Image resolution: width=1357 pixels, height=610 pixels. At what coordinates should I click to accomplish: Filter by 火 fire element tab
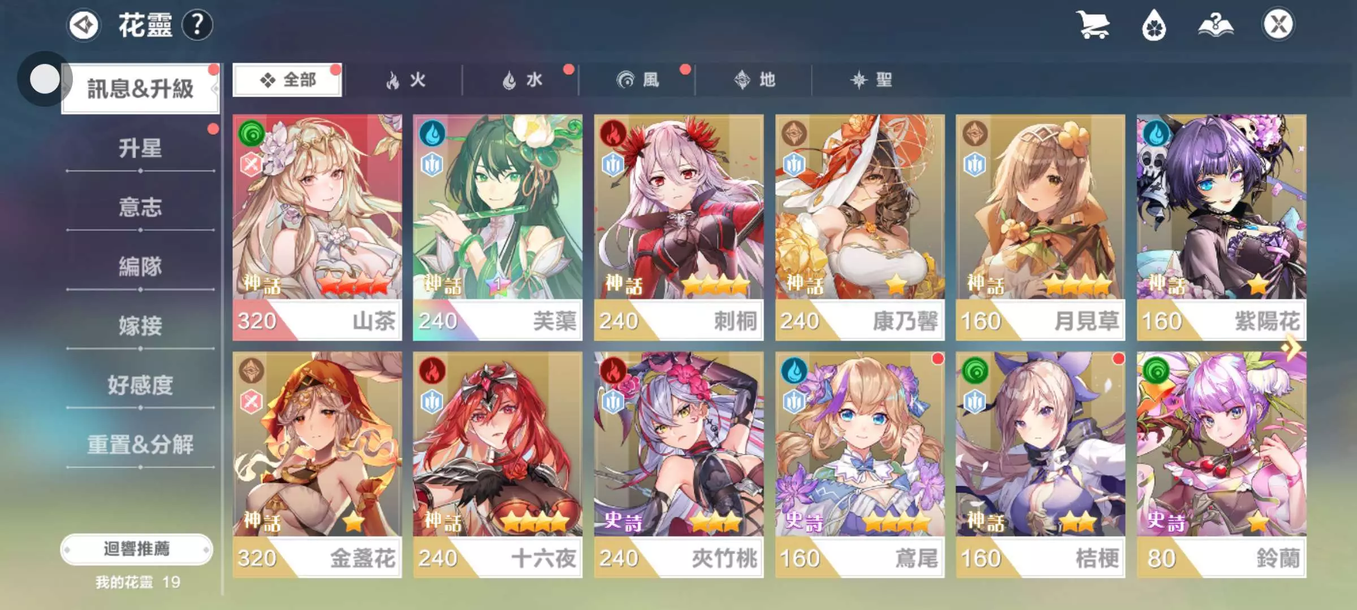click(405, 80)
